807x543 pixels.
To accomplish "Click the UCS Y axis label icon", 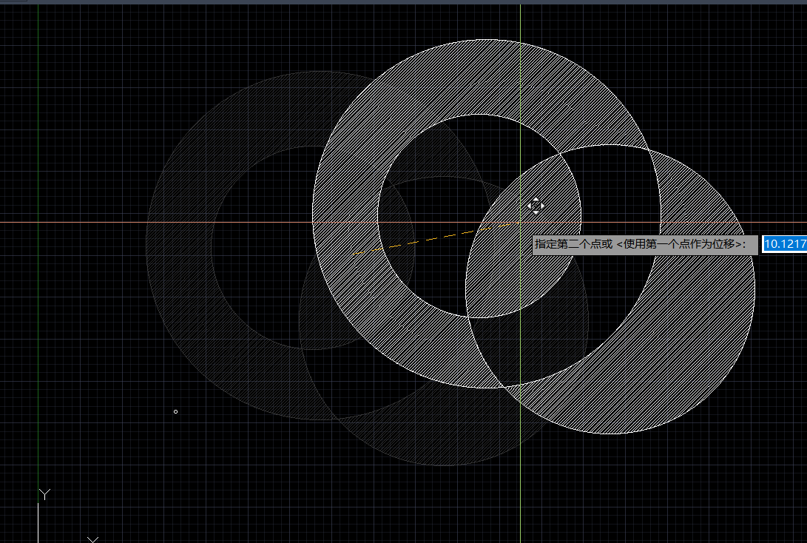I will [44, 494].
